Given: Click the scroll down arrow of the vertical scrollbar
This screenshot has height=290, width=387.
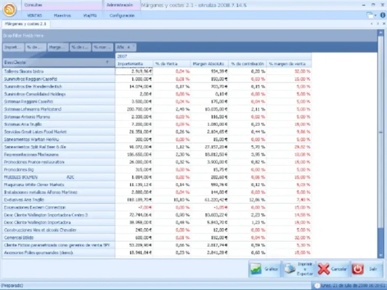Looking at the screenshot, I should tap(381, 255).
